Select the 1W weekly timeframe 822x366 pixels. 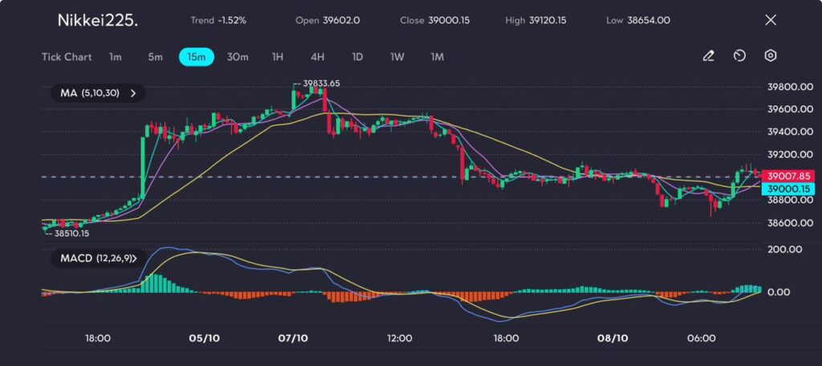(397, 57)
